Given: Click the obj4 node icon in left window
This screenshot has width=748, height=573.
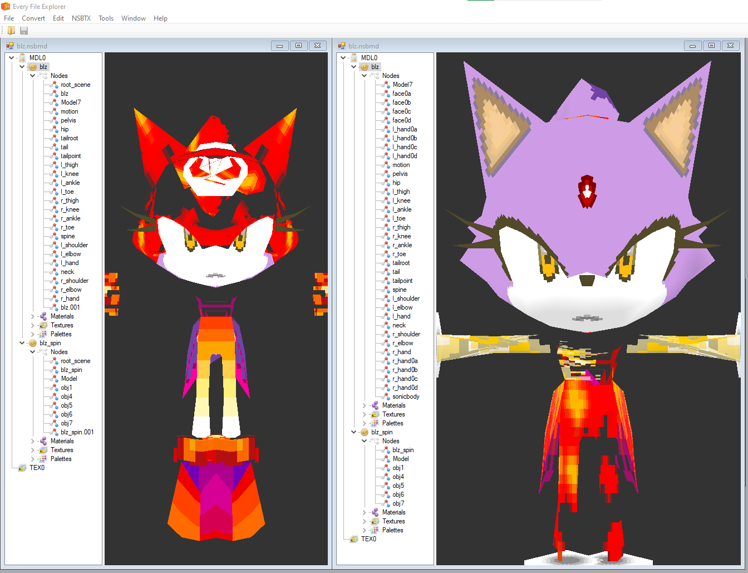Looking at the screenshot, I should click(x=54, y=396).
